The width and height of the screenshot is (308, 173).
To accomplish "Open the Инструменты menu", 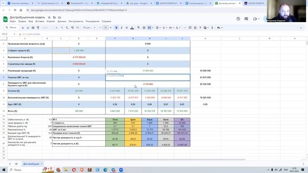I will click(76, 21).
